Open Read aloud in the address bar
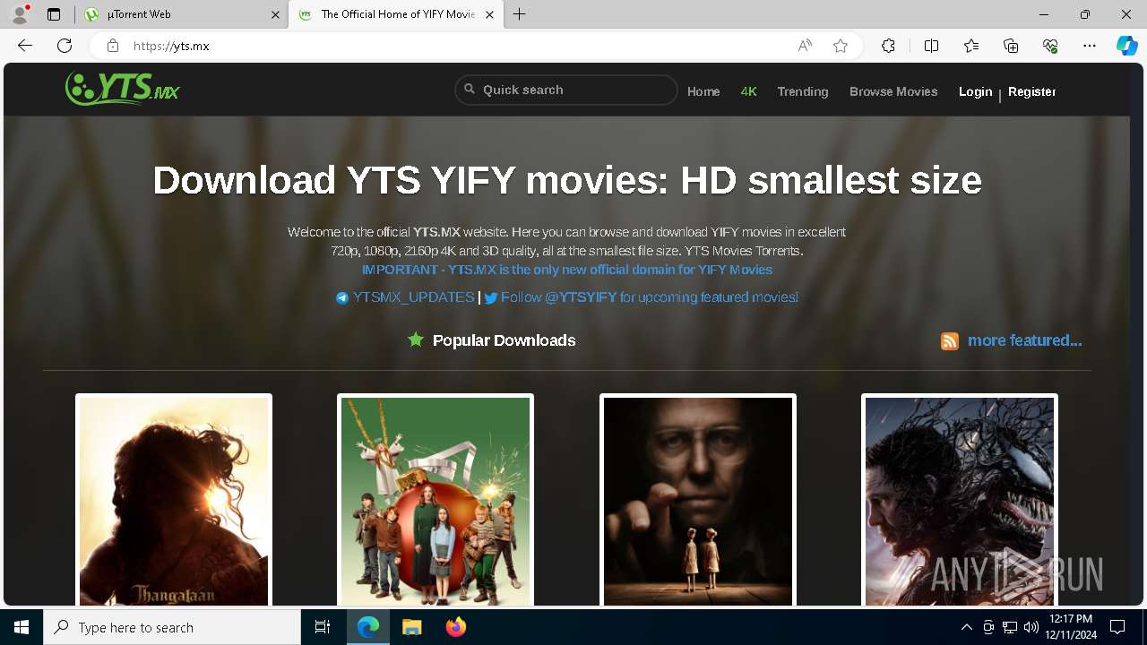 [x=805, y=46]
